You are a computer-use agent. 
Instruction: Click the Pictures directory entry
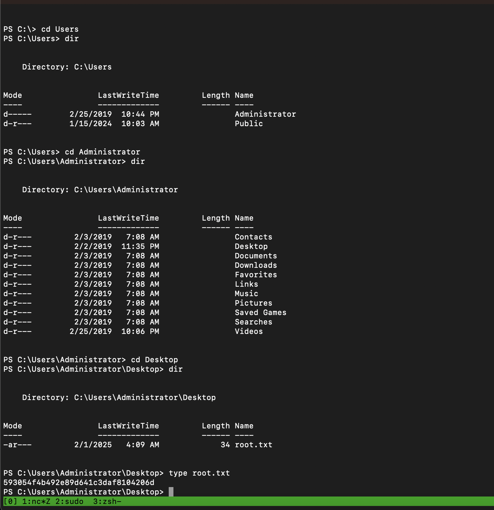coord(253,303)
